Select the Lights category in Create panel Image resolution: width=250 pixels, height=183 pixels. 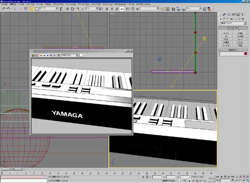click(228, 19)
